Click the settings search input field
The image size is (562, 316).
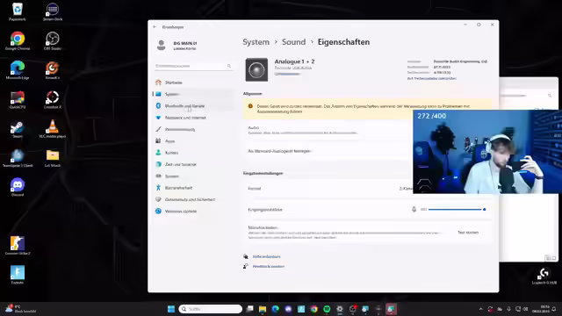(x=193, y=66)
